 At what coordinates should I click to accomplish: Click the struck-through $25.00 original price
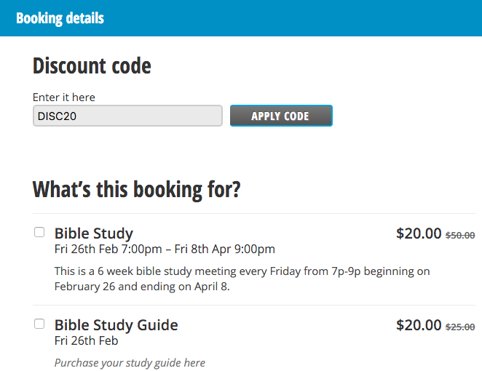(460, 327)
